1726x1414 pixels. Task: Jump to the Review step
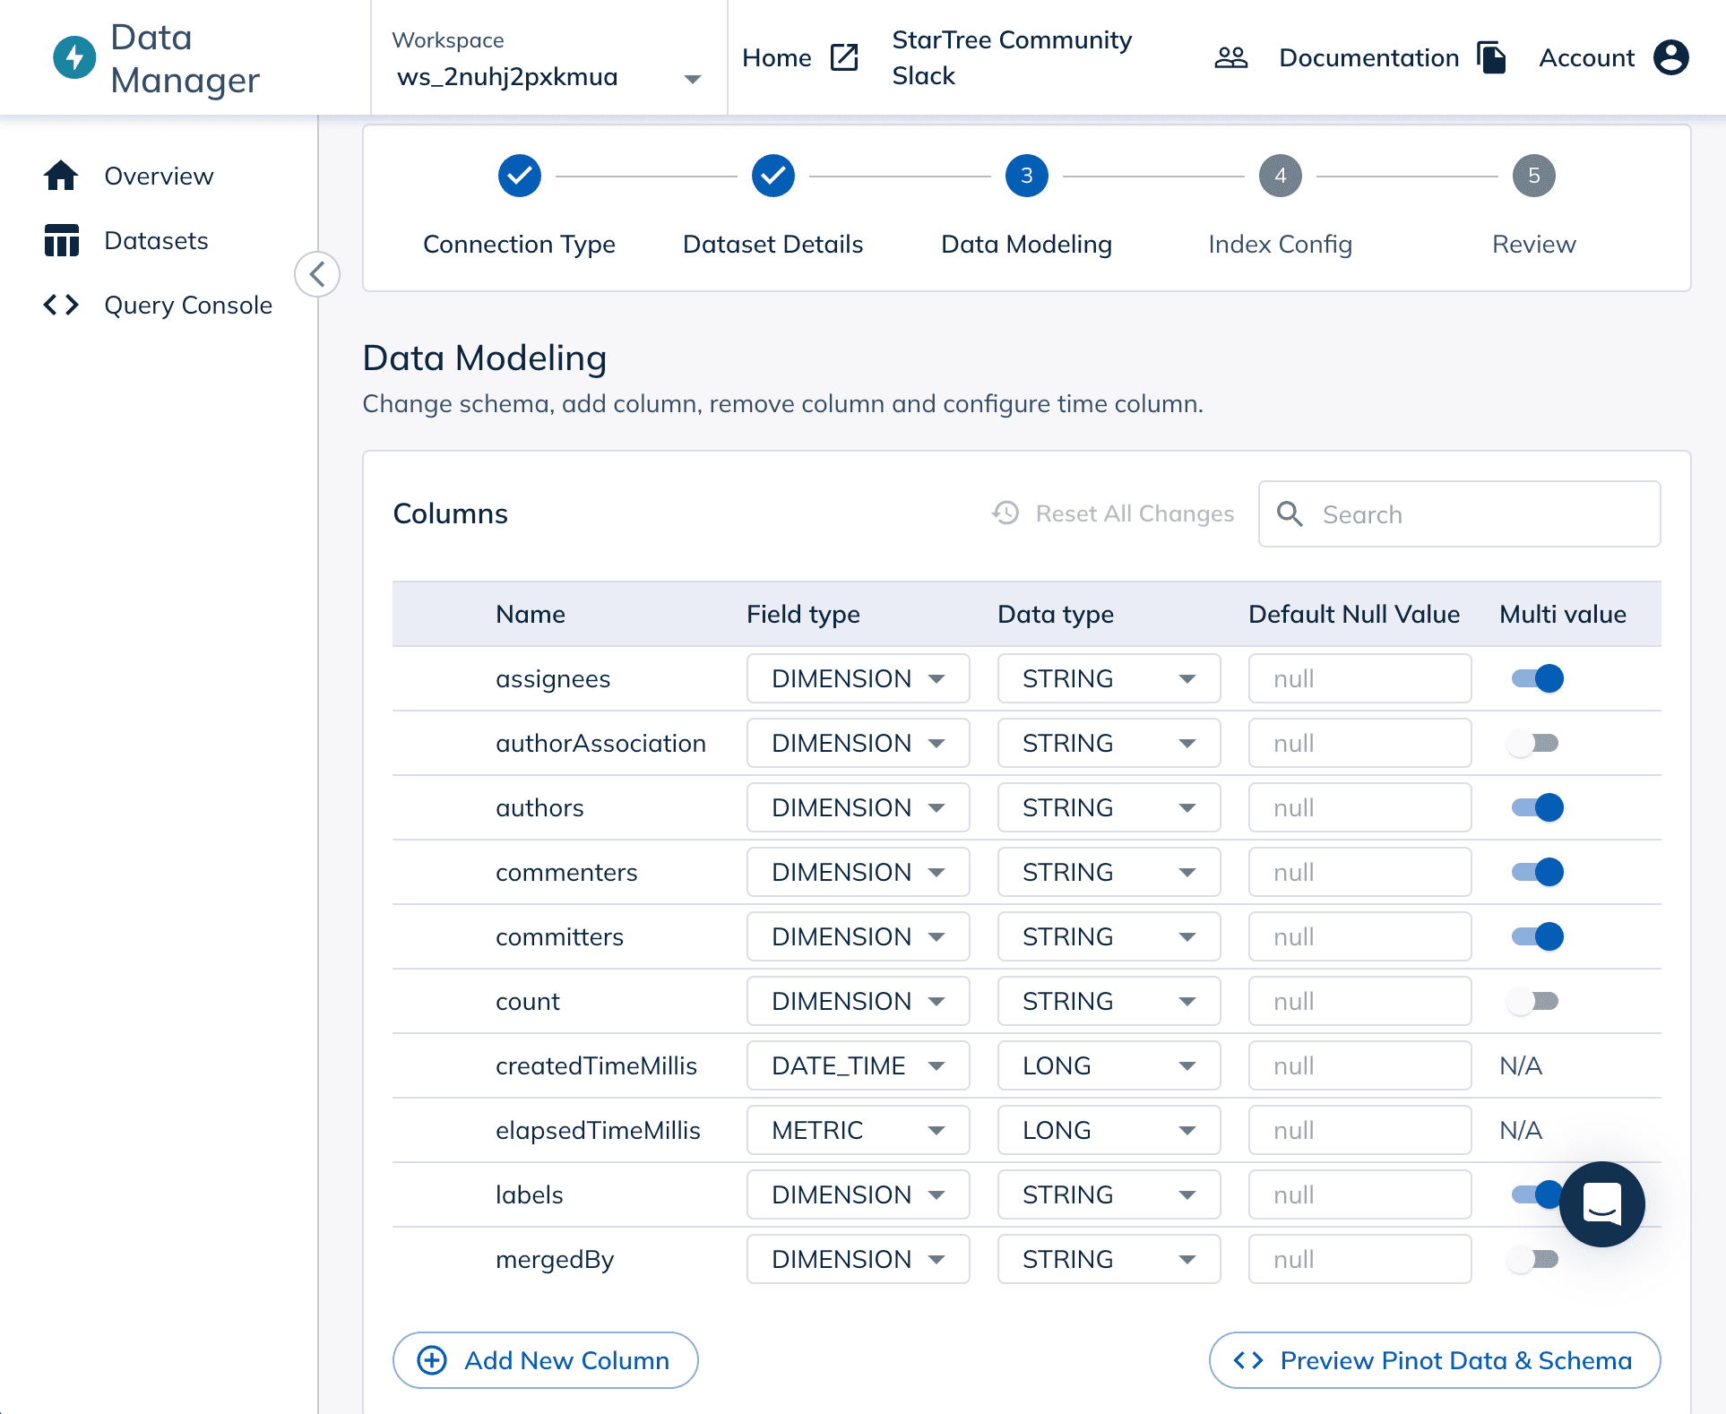1533,176
